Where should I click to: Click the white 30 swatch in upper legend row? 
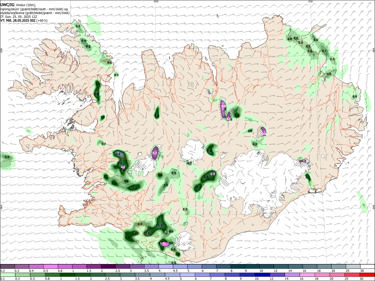point(367,266)
